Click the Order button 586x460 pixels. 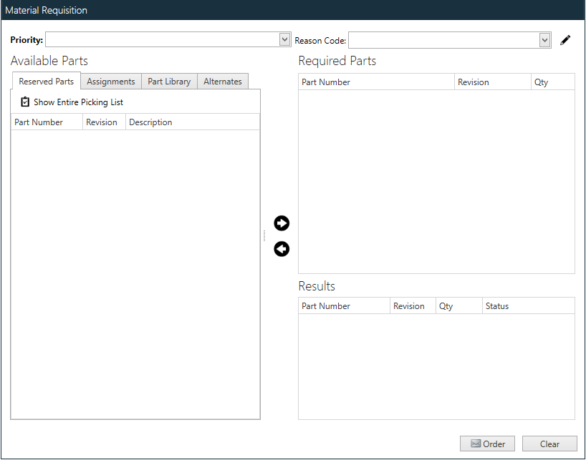click(487, 444)
